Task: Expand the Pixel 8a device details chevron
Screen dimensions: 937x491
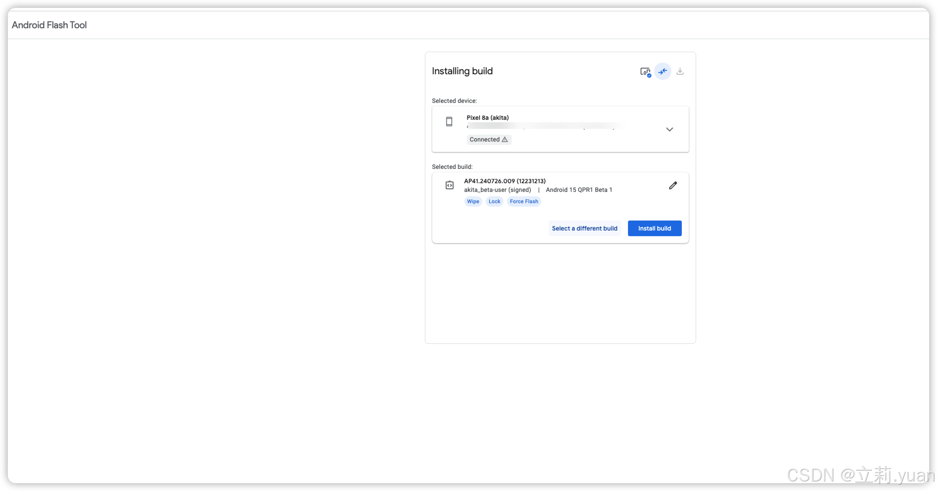Action: coord(670,129)
